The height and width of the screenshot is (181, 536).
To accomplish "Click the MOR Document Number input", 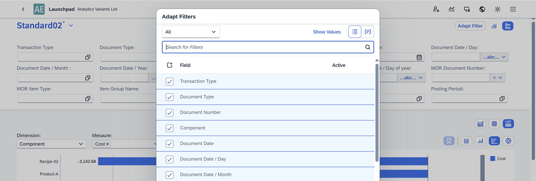I will pyautogui.click(x=460, y=78).
